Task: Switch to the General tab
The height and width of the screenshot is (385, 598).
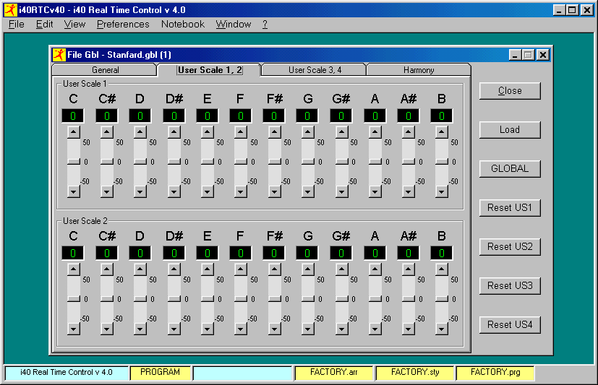Action: (105, 70)
